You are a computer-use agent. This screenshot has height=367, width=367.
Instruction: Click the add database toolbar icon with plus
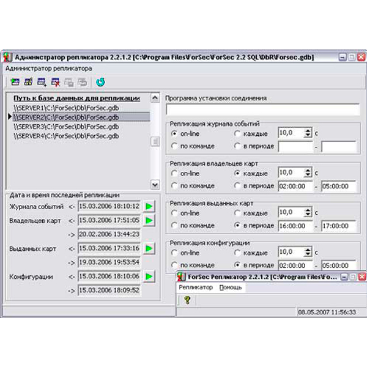pos(42,81)
